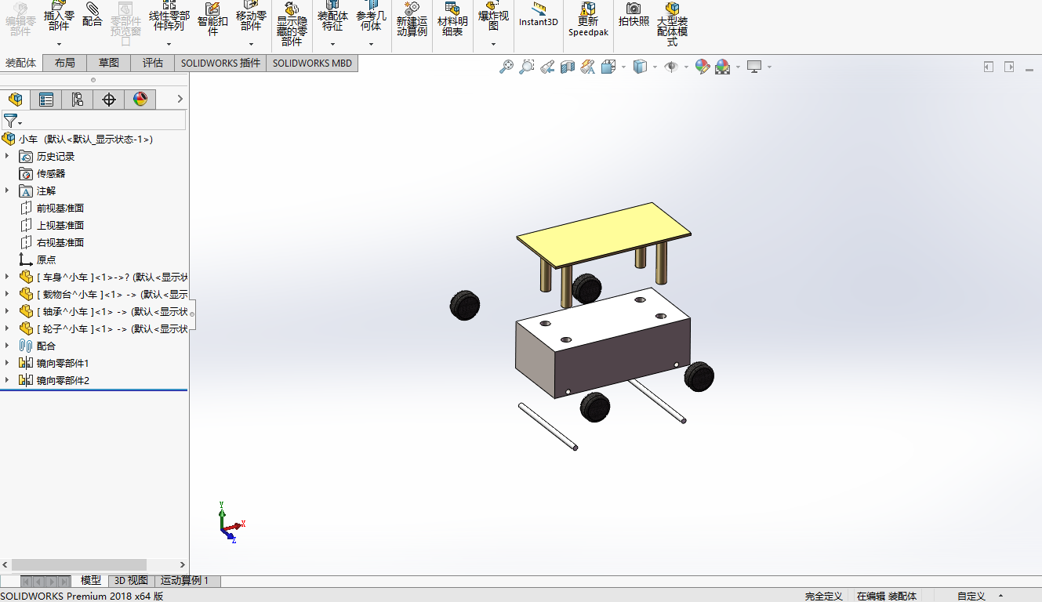Image resolution: width=1042 pixels, height=602 pixels.
Task: Click the feature tree filter funnel icon
Action: point(11,121)
